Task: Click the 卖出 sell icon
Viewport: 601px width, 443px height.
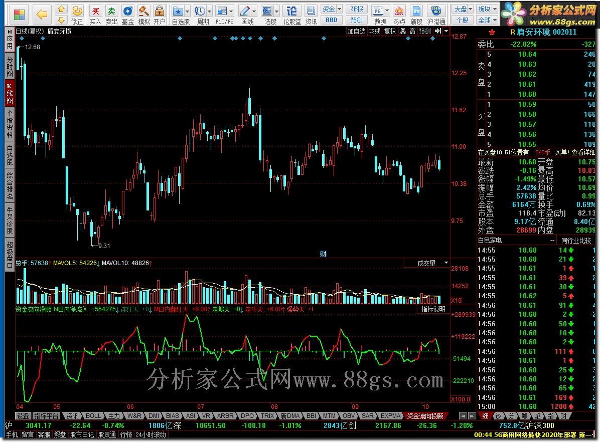Action: tap(111, 15)
